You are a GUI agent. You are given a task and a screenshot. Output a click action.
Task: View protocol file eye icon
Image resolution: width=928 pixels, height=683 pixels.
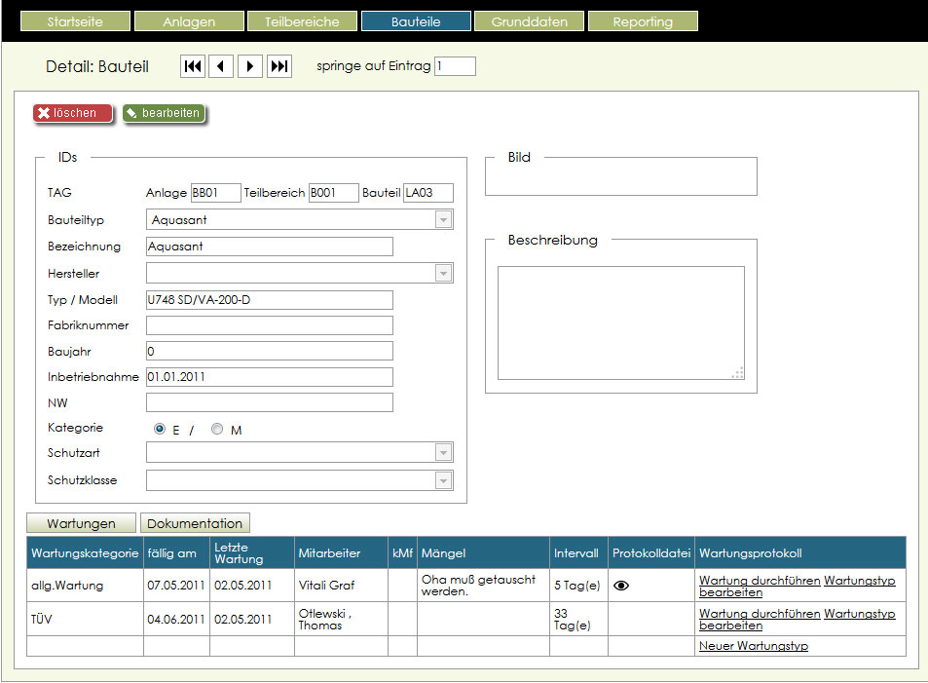coord(621,586)
